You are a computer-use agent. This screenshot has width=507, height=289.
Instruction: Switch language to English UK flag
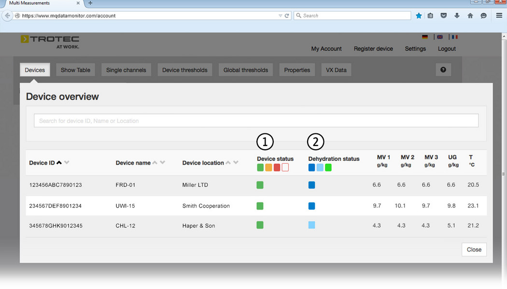[440, 37]
